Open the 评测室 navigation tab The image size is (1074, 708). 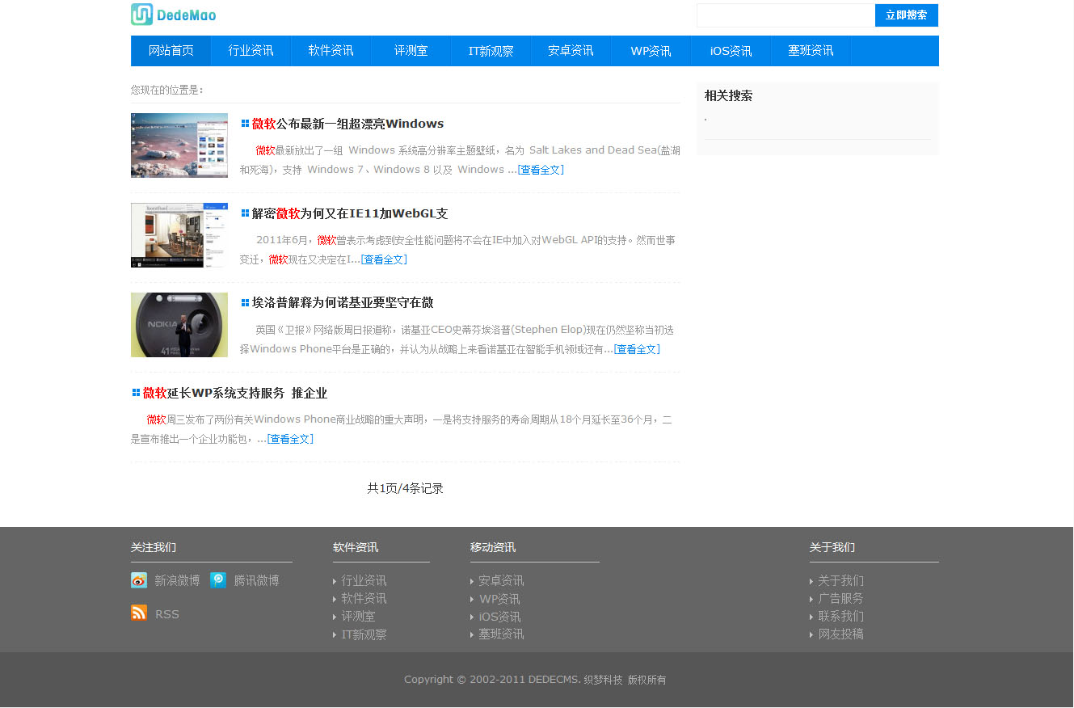411,51
